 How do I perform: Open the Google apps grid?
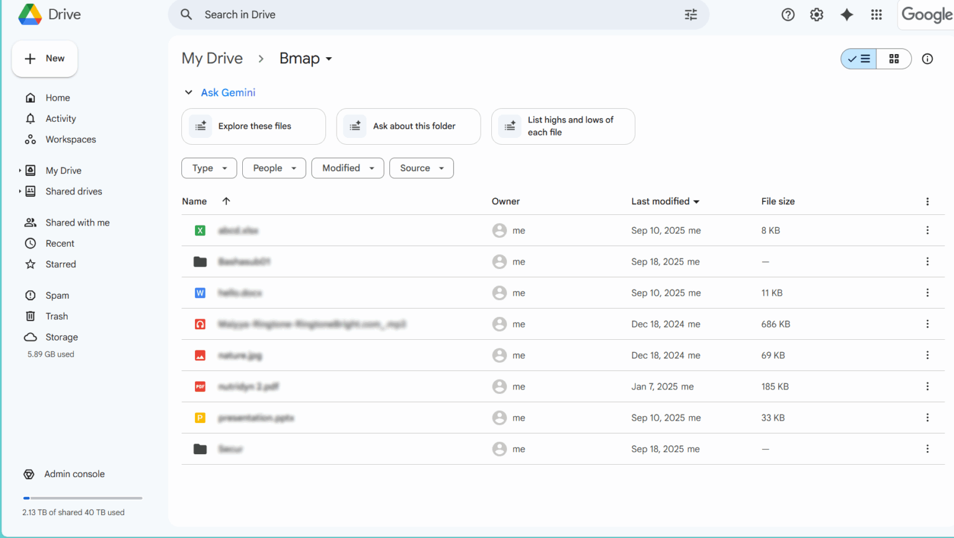click(876, 14)
